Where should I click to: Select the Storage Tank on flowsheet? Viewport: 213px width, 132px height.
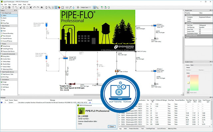tap(66, 58)
